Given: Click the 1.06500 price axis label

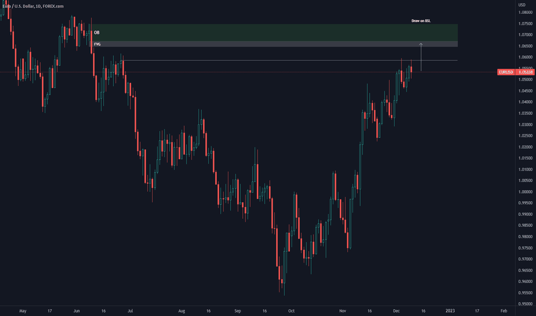Looking at the screenshot, I should [526, 46].
